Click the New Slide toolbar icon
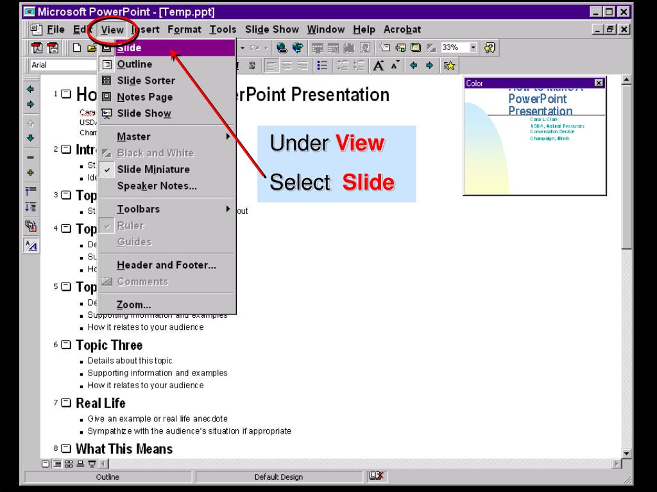This screenshot has width=657, height=492. [385, 47]
